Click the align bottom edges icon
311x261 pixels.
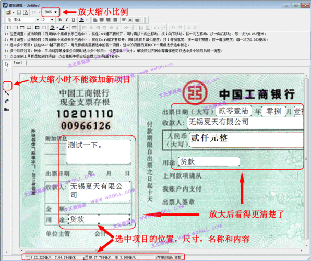(118, 27)
